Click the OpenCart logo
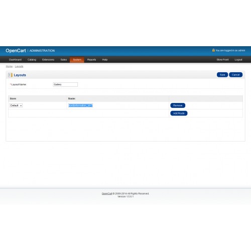The image size is (251, 251). pos(16,51)
